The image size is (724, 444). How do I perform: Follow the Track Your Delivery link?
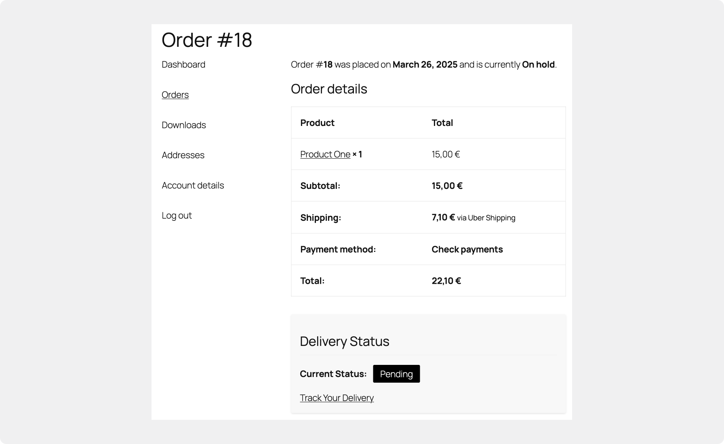(x=337, y=398)
